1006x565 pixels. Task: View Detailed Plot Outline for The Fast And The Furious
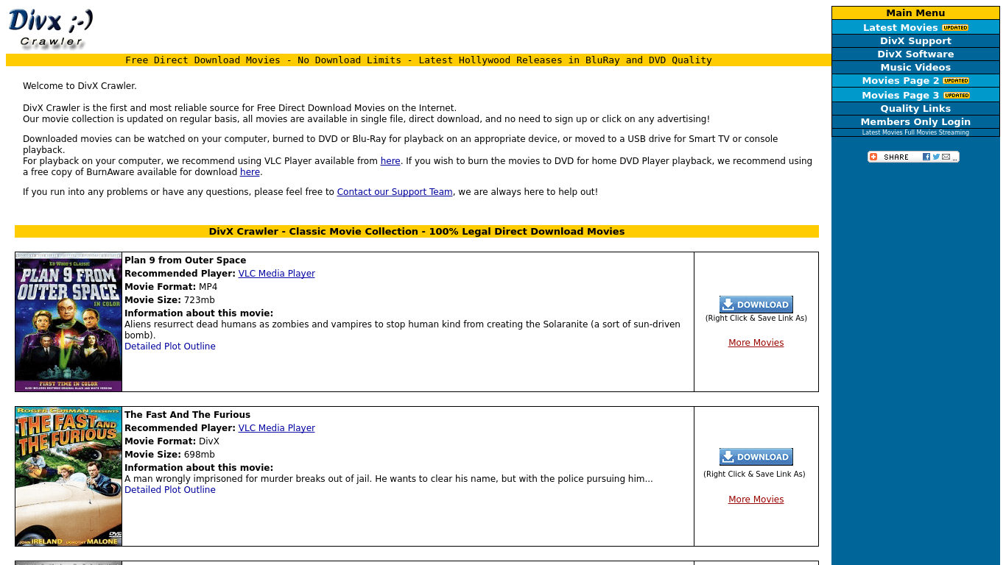click(170, 490)
